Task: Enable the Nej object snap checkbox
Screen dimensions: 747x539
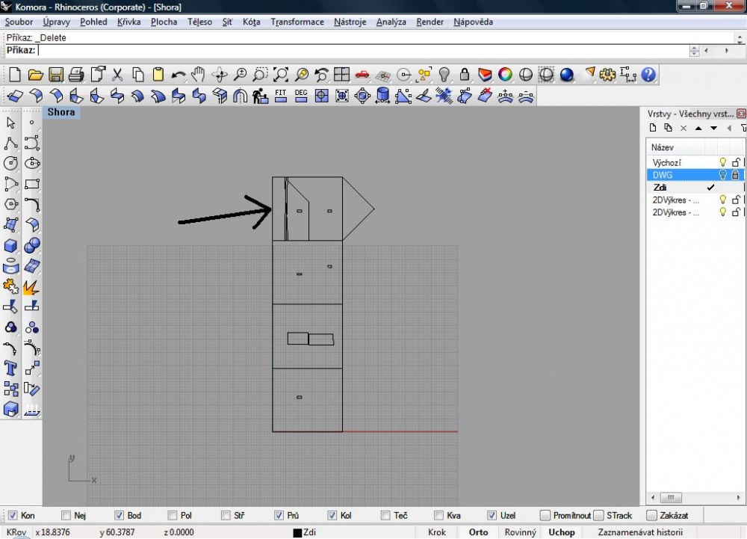Action: coord(66,515)
